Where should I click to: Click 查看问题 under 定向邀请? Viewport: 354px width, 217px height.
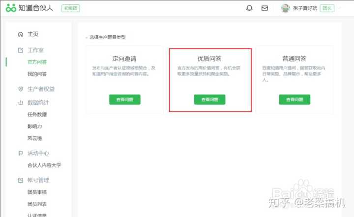pyautogui.click(x=125, y=99)
